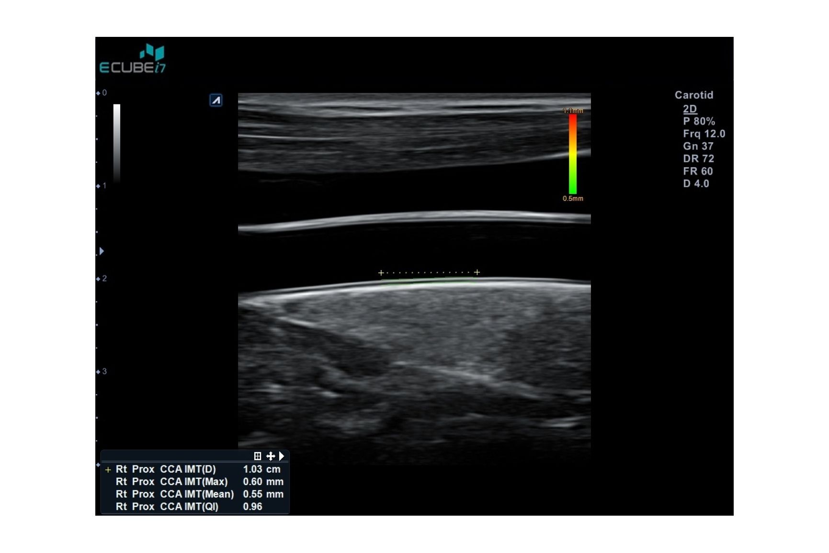Image resolution: width=829 pixels, height=553 pixels.
Task: Click the ECUBE i7 logo
Action: click(133, 59)
